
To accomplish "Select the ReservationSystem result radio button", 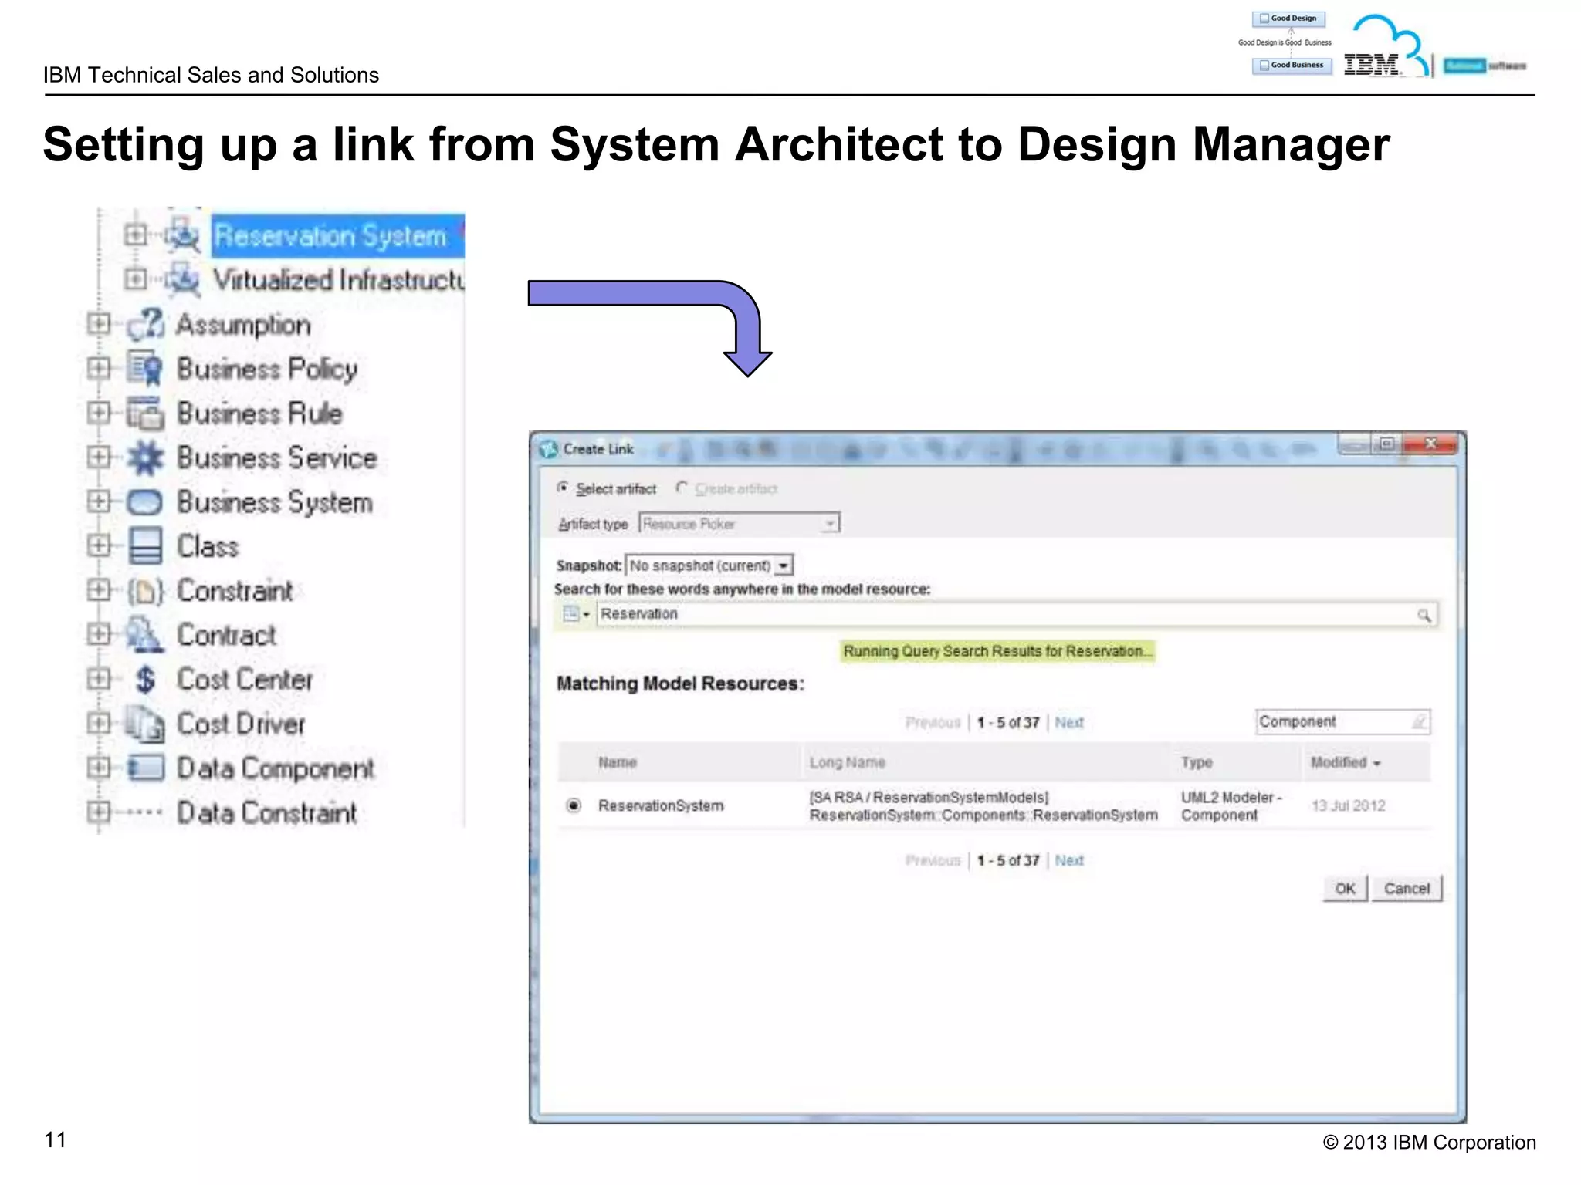I will point(574,805).
